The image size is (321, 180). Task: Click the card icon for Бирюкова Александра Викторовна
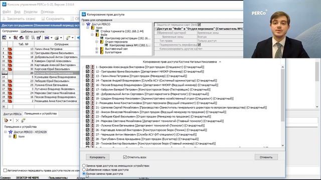click(x=92, y=67)
